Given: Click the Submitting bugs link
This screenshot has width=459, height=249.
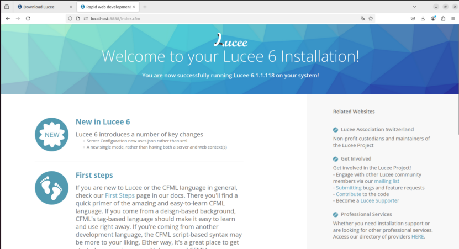Looking at the screenshot, I should tap(350, 188).
